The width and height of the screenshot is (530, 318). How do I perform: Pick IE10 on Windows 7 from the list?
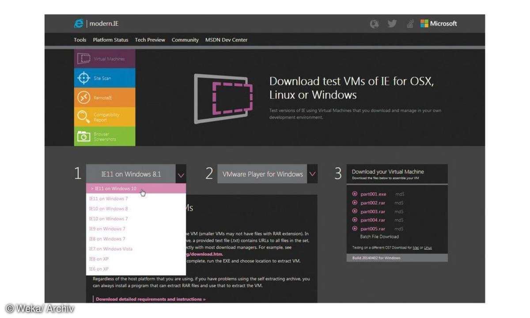point(109,219)
